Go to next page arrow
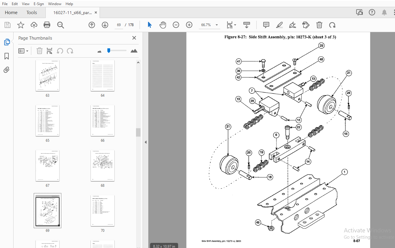This screenshot has width=395, height=248. (105, 25)
